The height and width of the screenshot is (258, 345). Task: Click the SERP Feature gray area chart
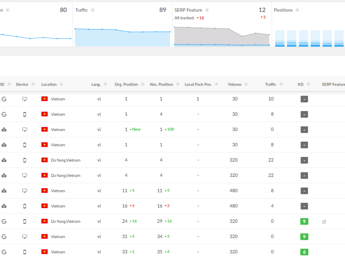click(x=222, y=36)
